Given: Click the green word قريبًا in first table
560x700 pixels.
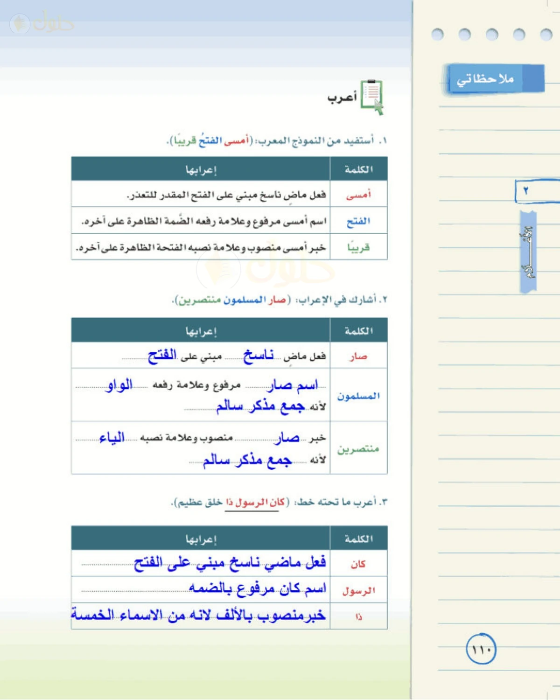Looking at the screenshot, I should pos(358,247).
